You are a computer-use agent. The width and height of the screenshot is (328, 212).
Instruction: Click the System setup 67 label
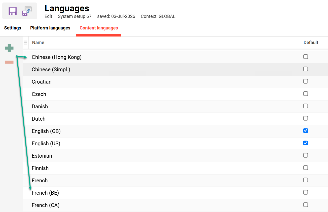click(x=75, y=16)
